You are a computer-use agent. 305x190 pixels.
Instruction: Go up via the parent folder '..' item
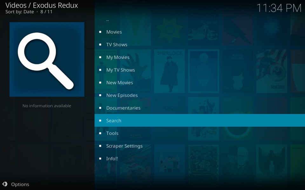pyautogui.click(x=200, y=19)
